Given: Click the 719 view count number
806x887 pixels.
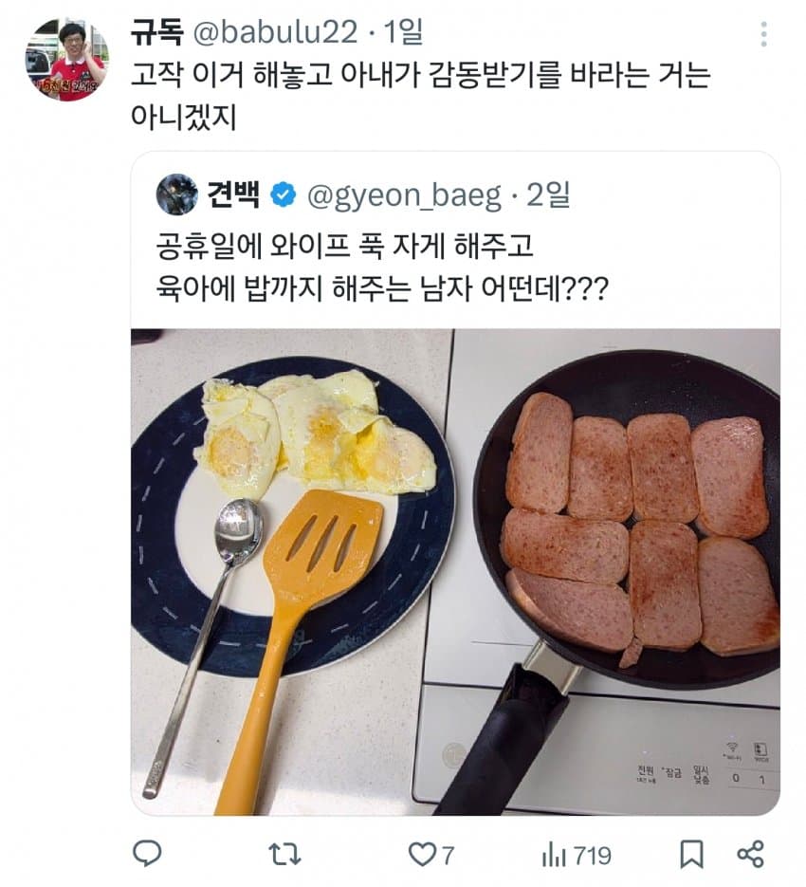Looking at the screenshot, I should coord(592,856).
